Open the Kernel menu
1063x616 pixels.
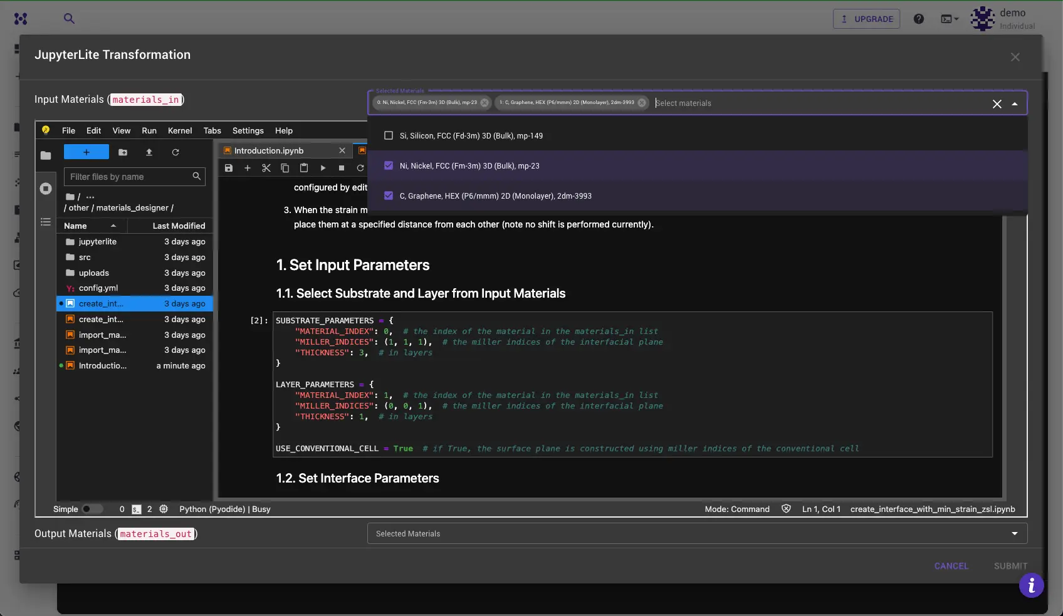pos(180,130)
